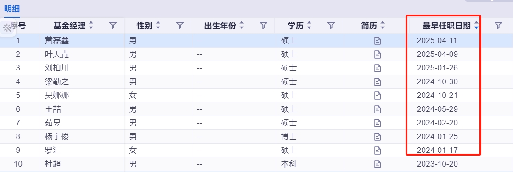The height and width of the screenshot is (172, 513).
Task: Sort table by 简历 column arrows
Action: [x=383, y=26]
